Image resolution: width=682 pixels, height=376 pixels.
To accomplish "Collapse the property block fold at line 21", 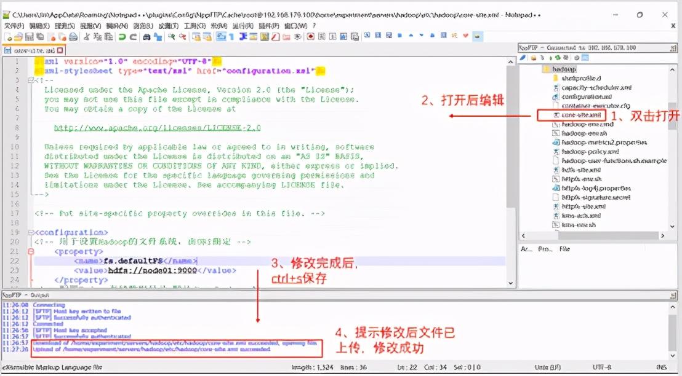I will pos(30,251).
